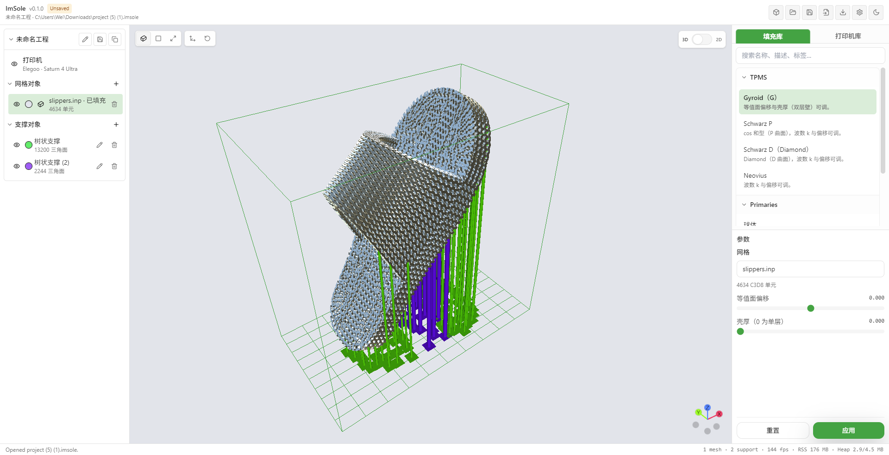The height and width of the screenshot is (455, 889).
Task: Select the Schwarz D (Diamond) infill
Action: (808, 154)
